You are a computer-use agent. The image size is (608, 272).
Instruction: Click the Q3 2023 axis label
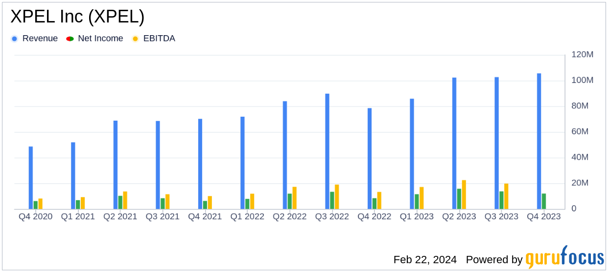(501, 217)
